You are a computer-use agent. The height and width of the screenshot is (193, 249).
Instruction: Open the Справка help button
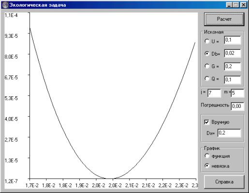(224, 182)
